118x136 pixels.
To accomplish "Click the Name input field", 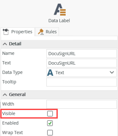I will pyautogui.click(x=81, y=54).
